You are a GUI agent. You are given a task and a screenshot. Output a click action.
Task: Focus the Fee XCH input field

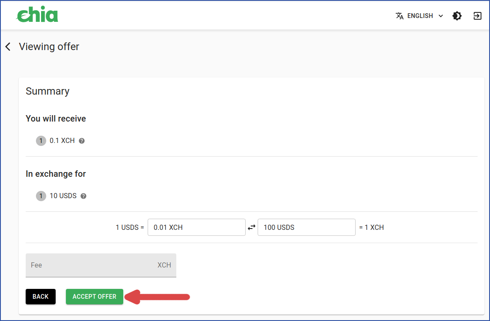coord(101,265)
